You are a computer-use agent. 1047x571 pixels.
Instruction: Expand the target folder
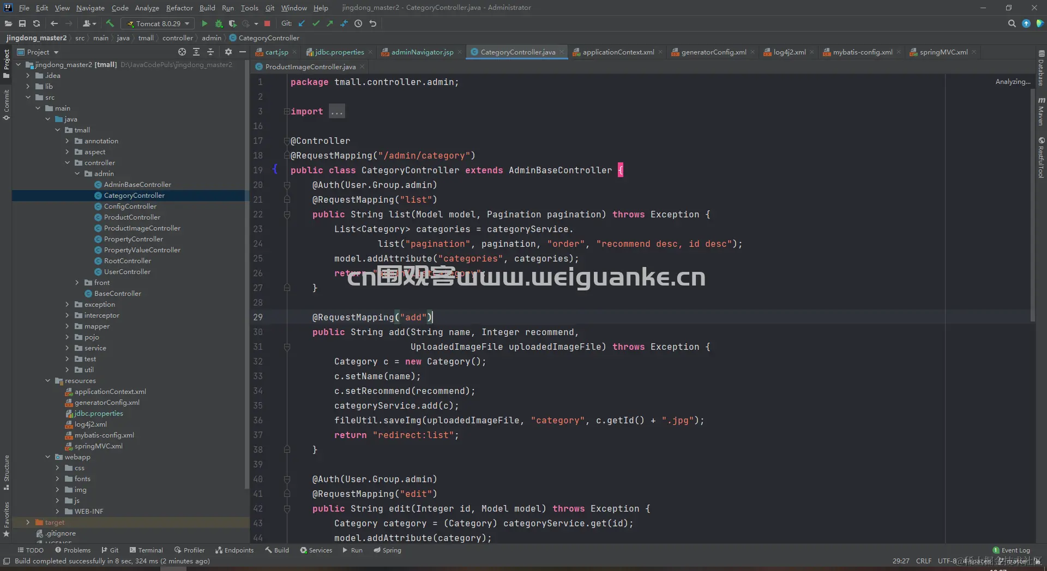click(28, 523)
